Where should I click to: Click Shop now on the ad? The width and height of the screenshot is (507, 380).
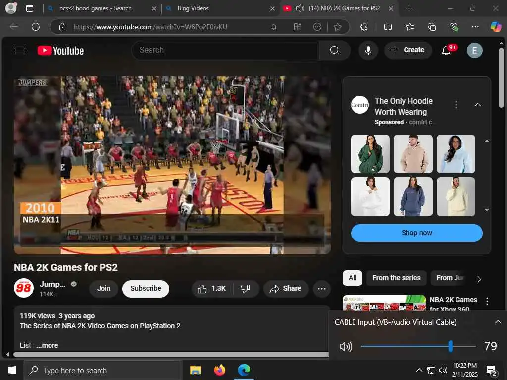pos(417,233)
